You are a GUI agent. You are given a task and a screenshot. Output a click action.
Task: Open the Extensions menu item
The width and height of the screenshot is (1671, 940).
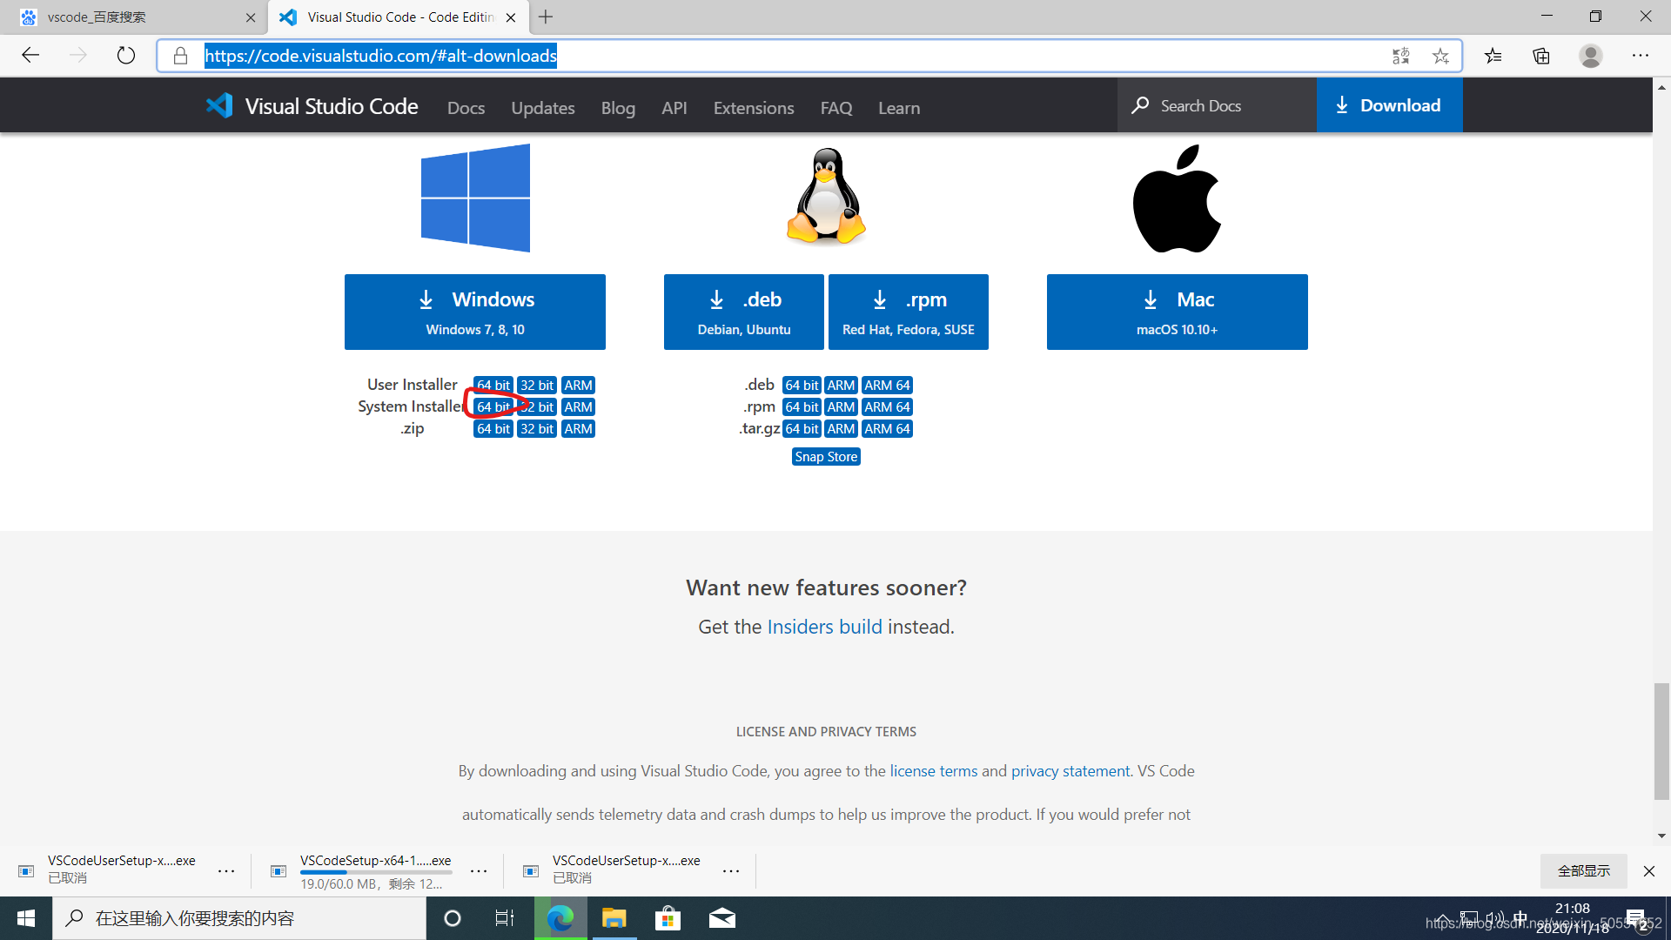tap(754, 108)
